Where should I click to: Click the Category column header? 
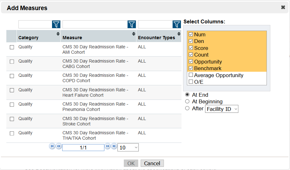click(38, 36)
